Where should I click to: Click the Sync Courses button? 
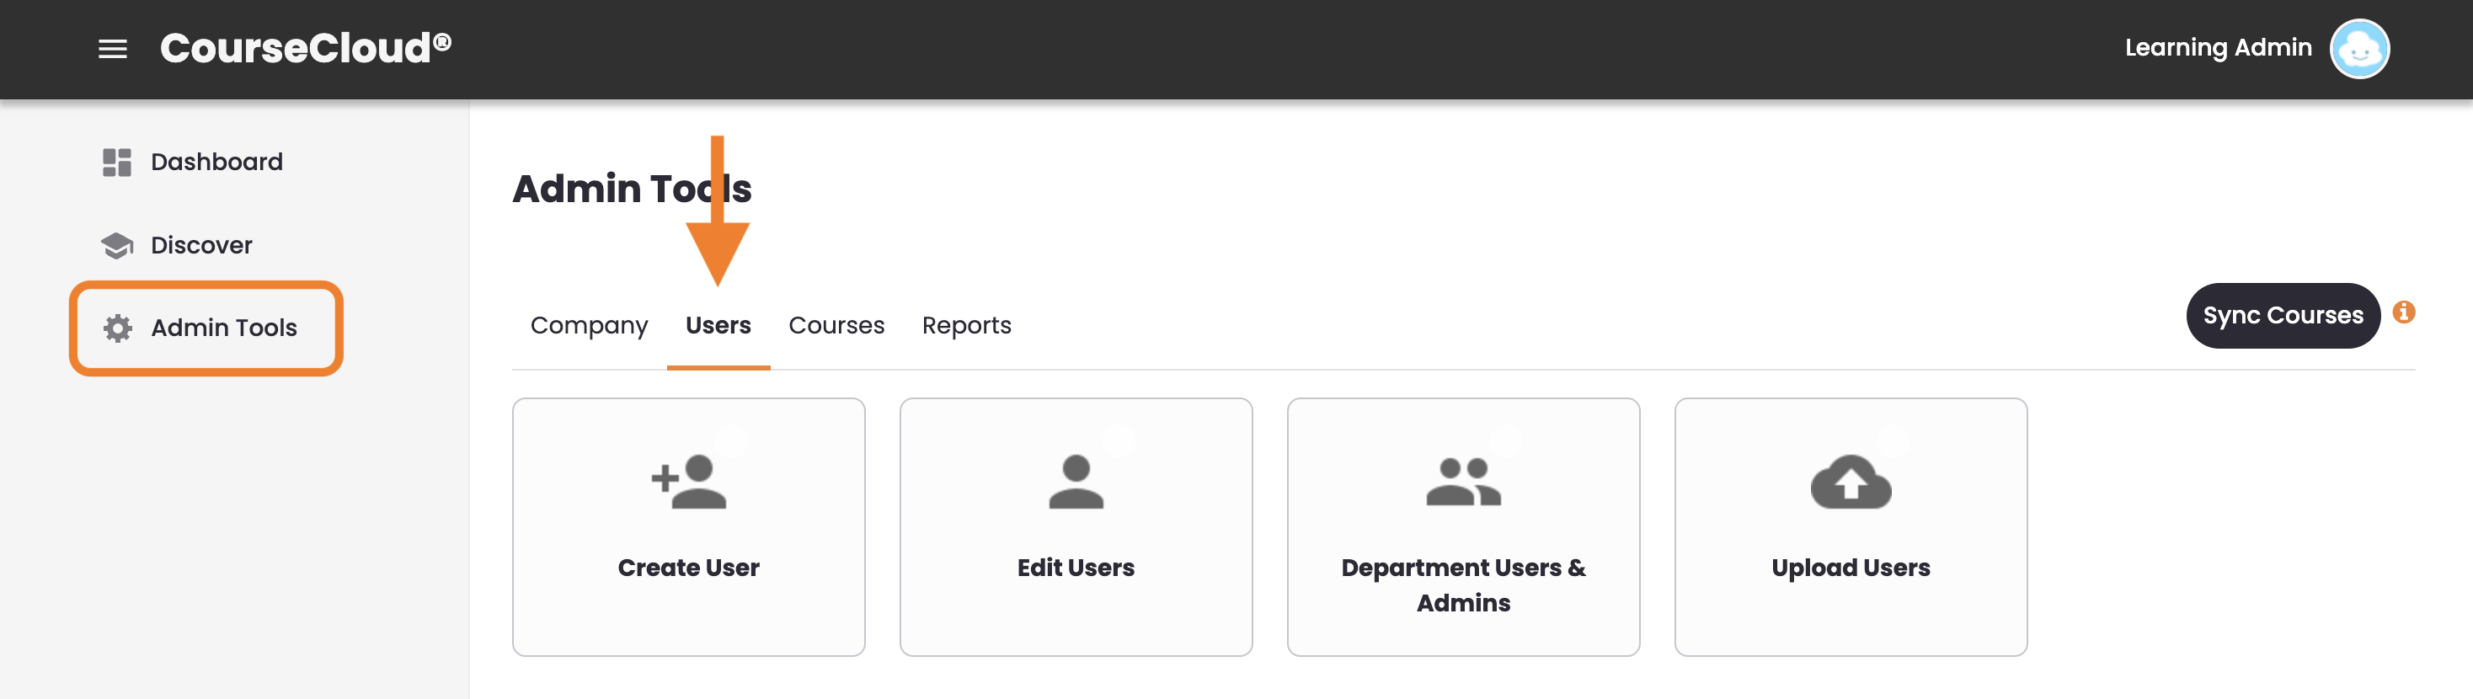click(2282, 316)
